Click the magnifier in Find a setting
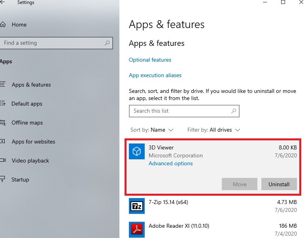Screen dimensions: 308x238 [x=107, y=43]
